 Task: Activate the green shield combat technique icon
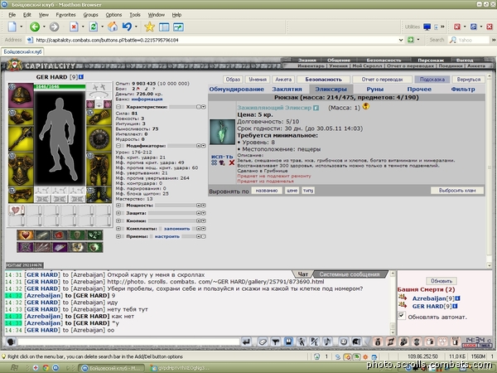(77, 235)
